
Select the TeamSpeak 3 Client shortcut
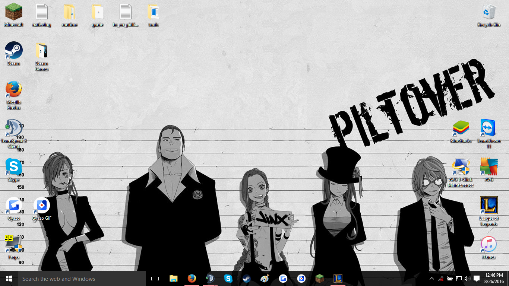pos(14,134)
